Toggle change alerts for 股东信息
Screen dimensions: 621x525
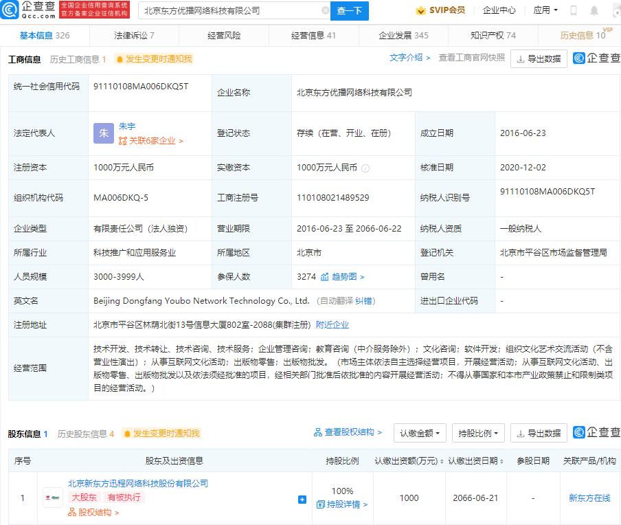[161, 434]
